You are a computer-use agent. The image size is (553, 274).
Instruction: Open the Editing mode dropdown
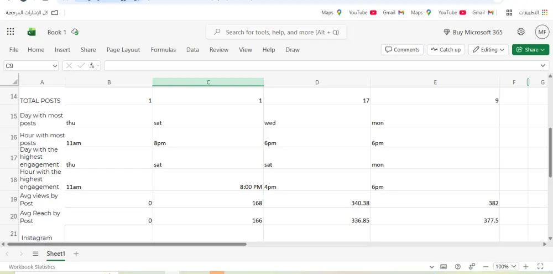pos(488,49)
